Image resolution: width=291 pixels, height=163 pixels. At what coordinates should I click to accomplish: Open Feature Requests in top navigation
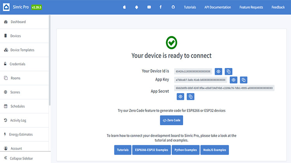pyautogui.click(x=251, y=7)
